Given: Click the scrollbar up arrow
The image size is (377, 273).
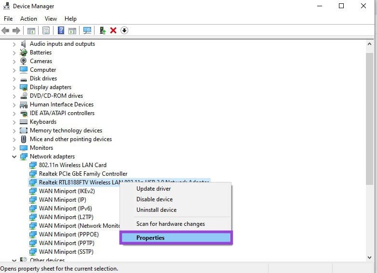Looking at the screenshot, I should point(370,44).
